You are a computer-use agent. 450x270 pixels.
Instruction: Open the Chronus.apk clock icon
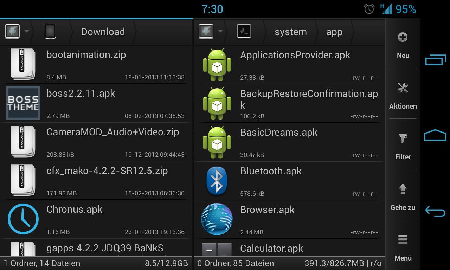tap(23, 219)
